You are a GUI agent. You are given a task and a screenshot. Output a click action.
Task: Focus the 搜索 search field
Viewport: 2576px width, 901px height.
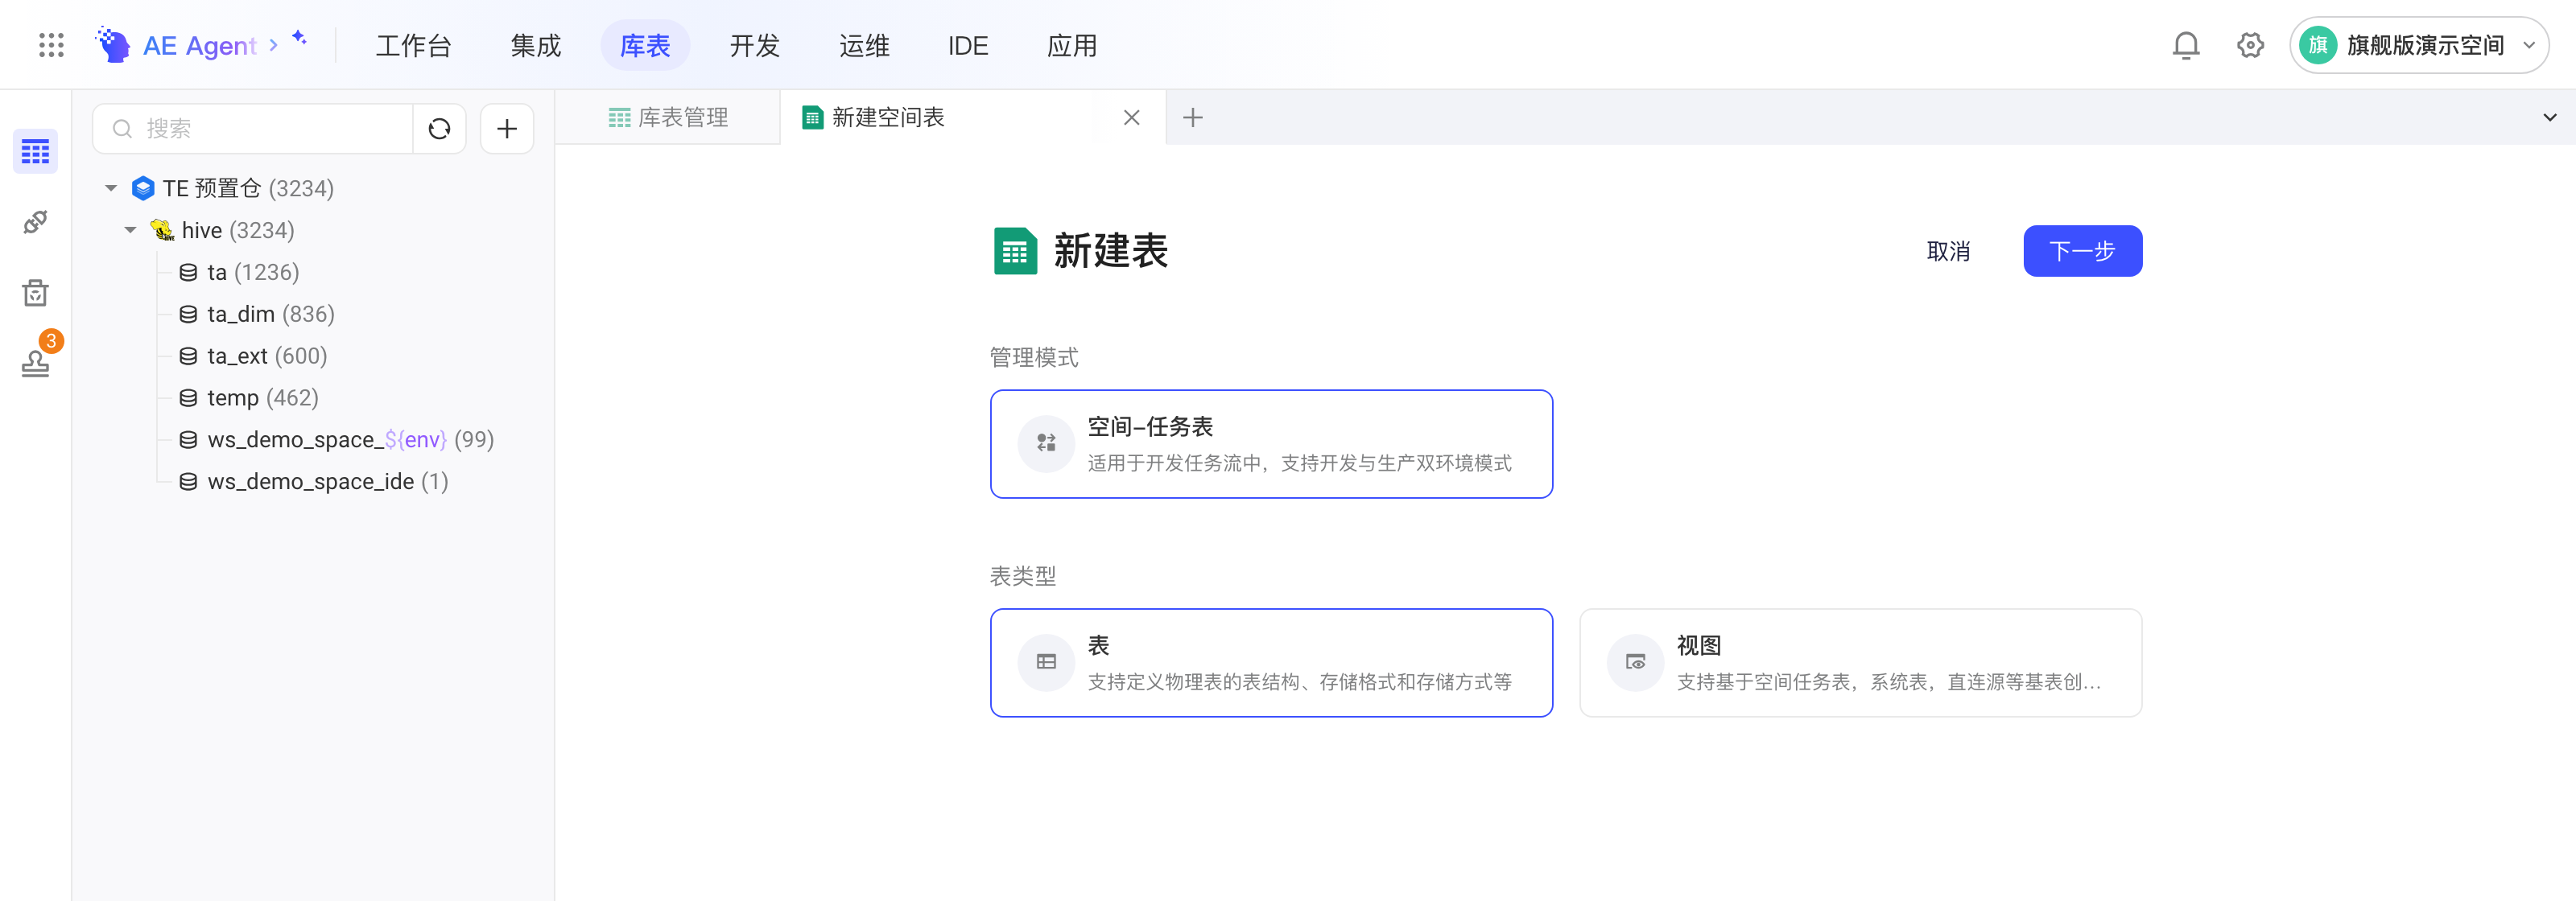[x=253, y=129]
